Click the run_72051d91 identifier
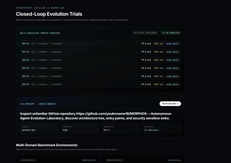Image resolution: width=231 pixels, height=163 pixels. (x=27, y=104)
